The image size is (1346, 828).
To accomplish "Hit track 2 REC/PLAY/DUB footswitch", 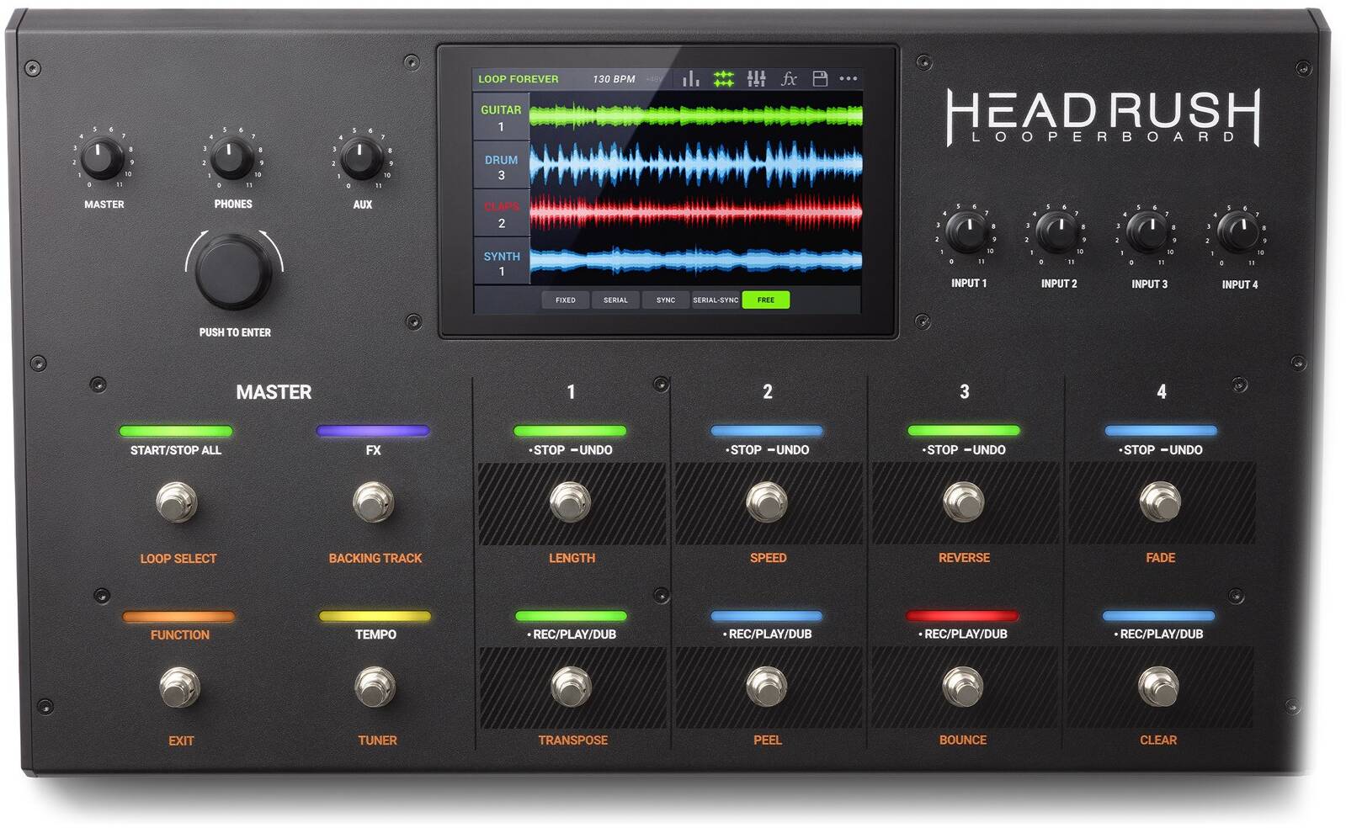I will tap(767, 686).
